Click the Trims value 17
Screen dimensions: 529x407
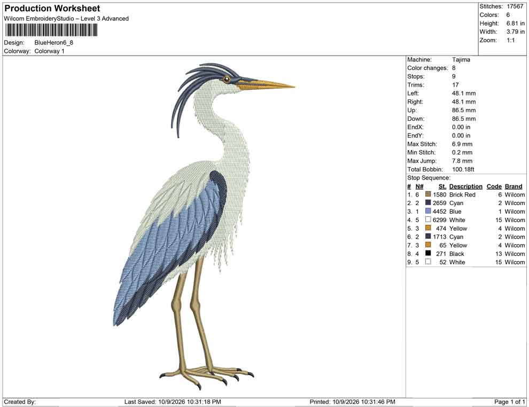pyautogui.click(x=455, y=85)
